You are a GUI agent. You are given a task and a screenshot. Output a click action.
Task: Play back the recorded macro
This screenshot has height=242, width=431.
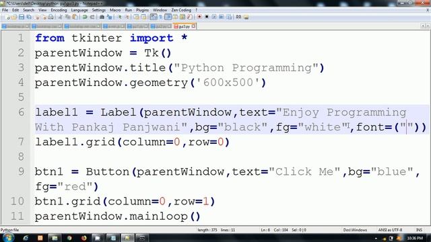(x=214, y=17)
